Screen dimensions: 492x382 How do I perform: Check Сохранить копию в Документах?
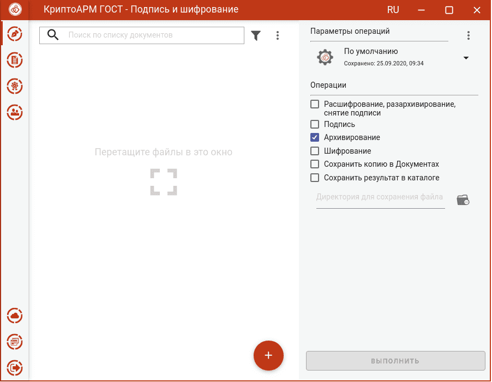coord(315,164)
